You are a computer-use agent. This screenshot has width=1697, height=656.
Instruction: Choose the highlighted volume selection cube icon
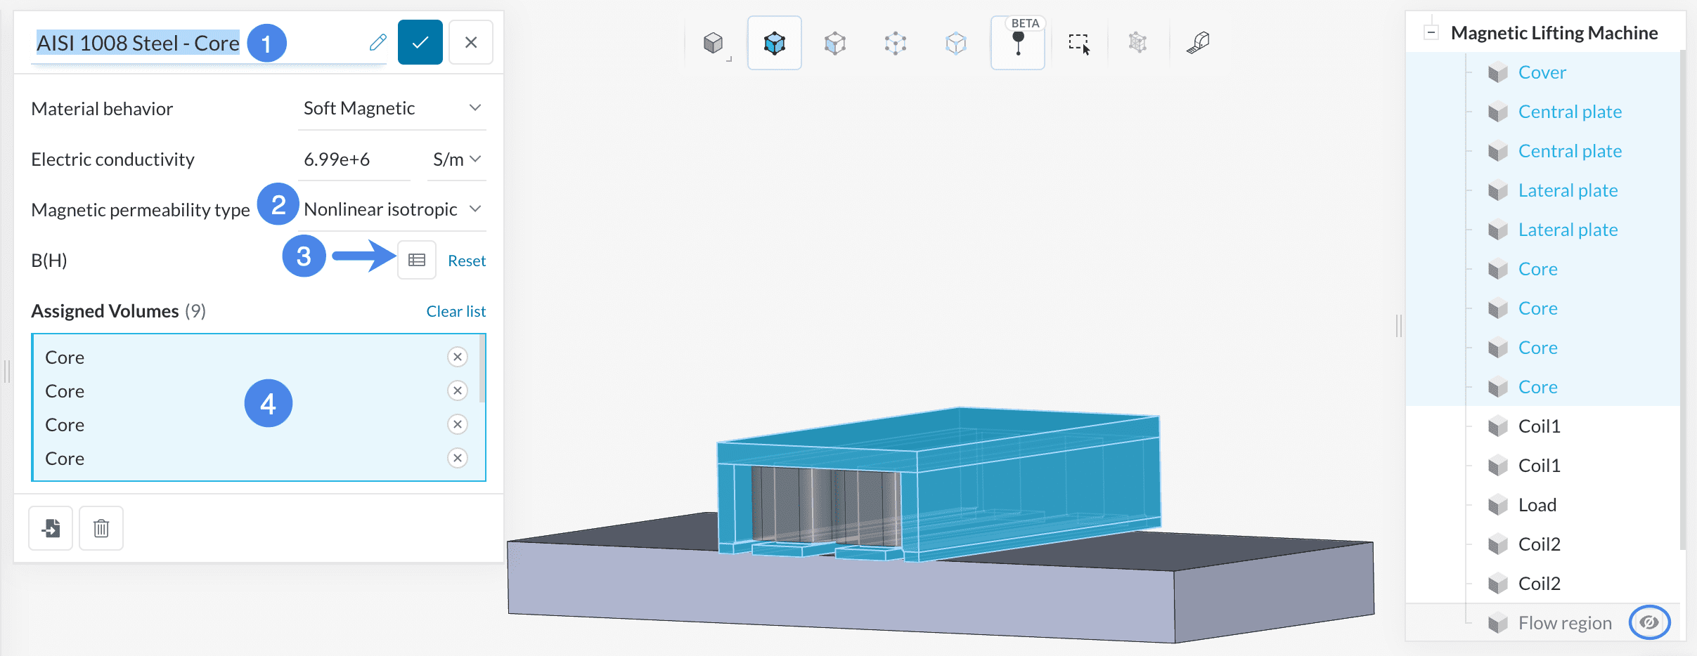[774, 44]
